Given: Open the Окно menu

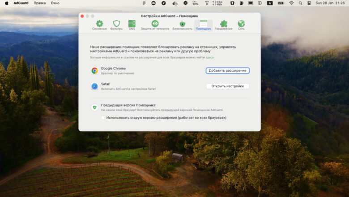Looking at the screenshot, I should 55,3.
